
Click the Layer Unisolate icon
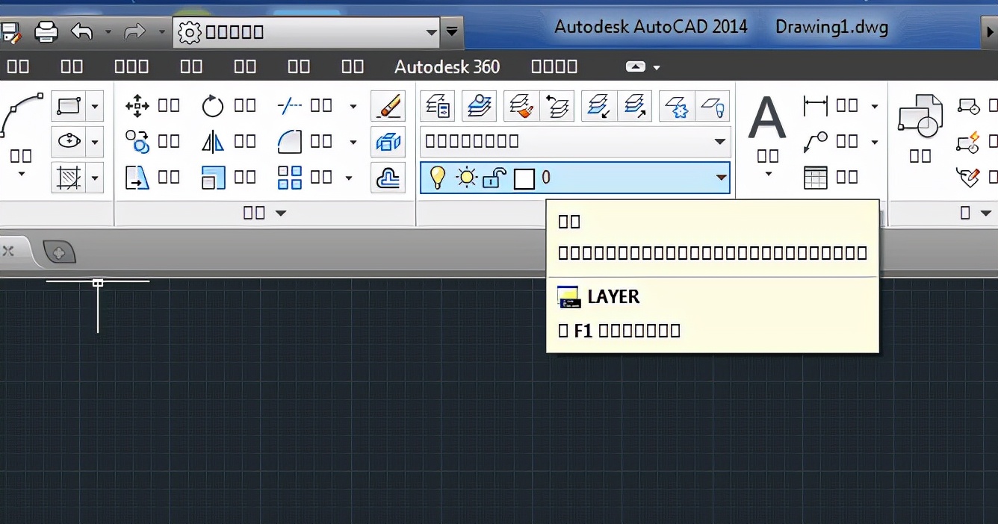[x=633, y=106]
